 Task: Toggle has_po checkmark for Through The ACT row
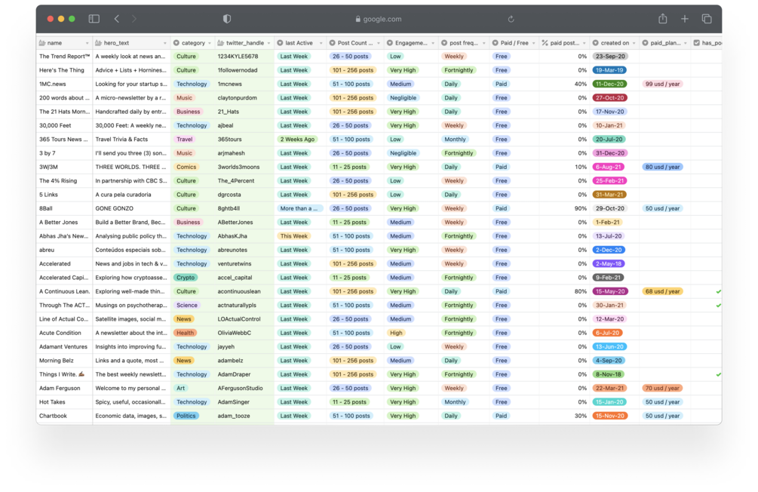click(x=718, y=306)
